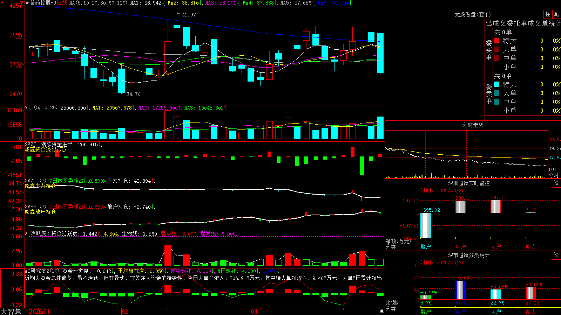Click the 已成交委托单成交量统计 header
Viewport: 561px width, 315px height.
[523, 23]
